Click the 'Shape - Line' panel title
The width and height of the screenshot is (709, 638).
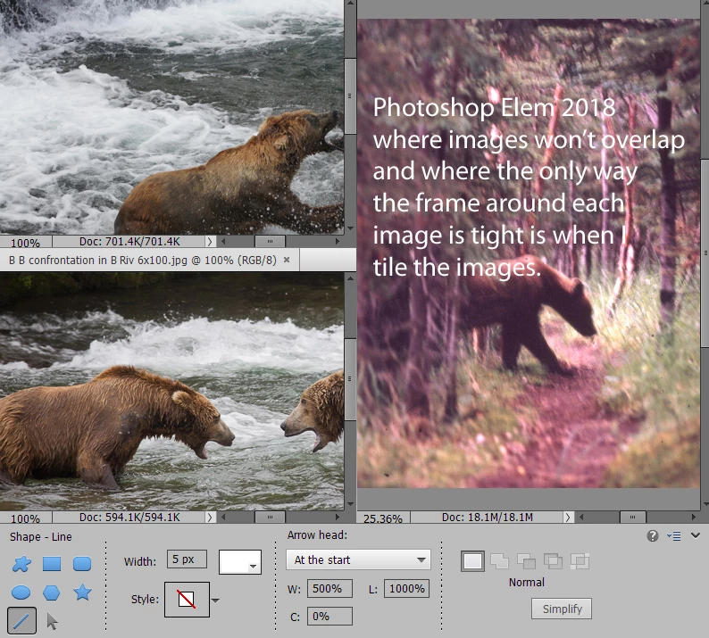[41, 537]
